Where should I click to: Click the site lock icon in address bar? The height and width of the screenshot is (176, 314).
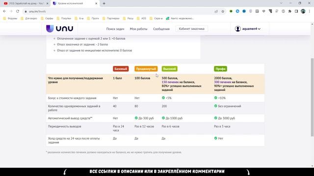[x=26, y=12]
